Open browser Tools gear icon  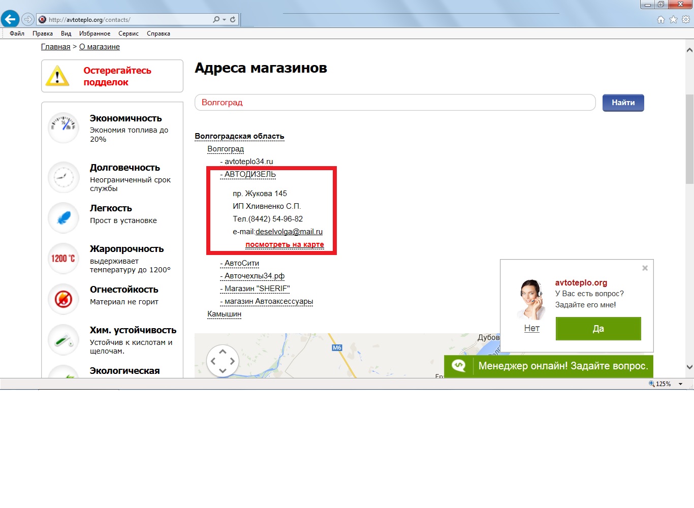[686, 19]
